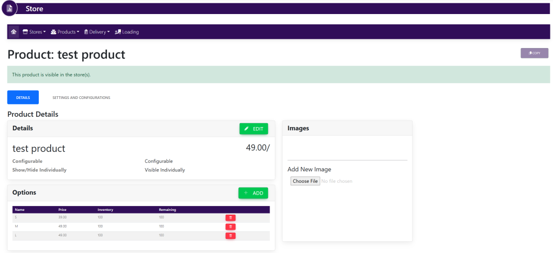Click the Store logo icon
The image size is (553, 253).
9,9
